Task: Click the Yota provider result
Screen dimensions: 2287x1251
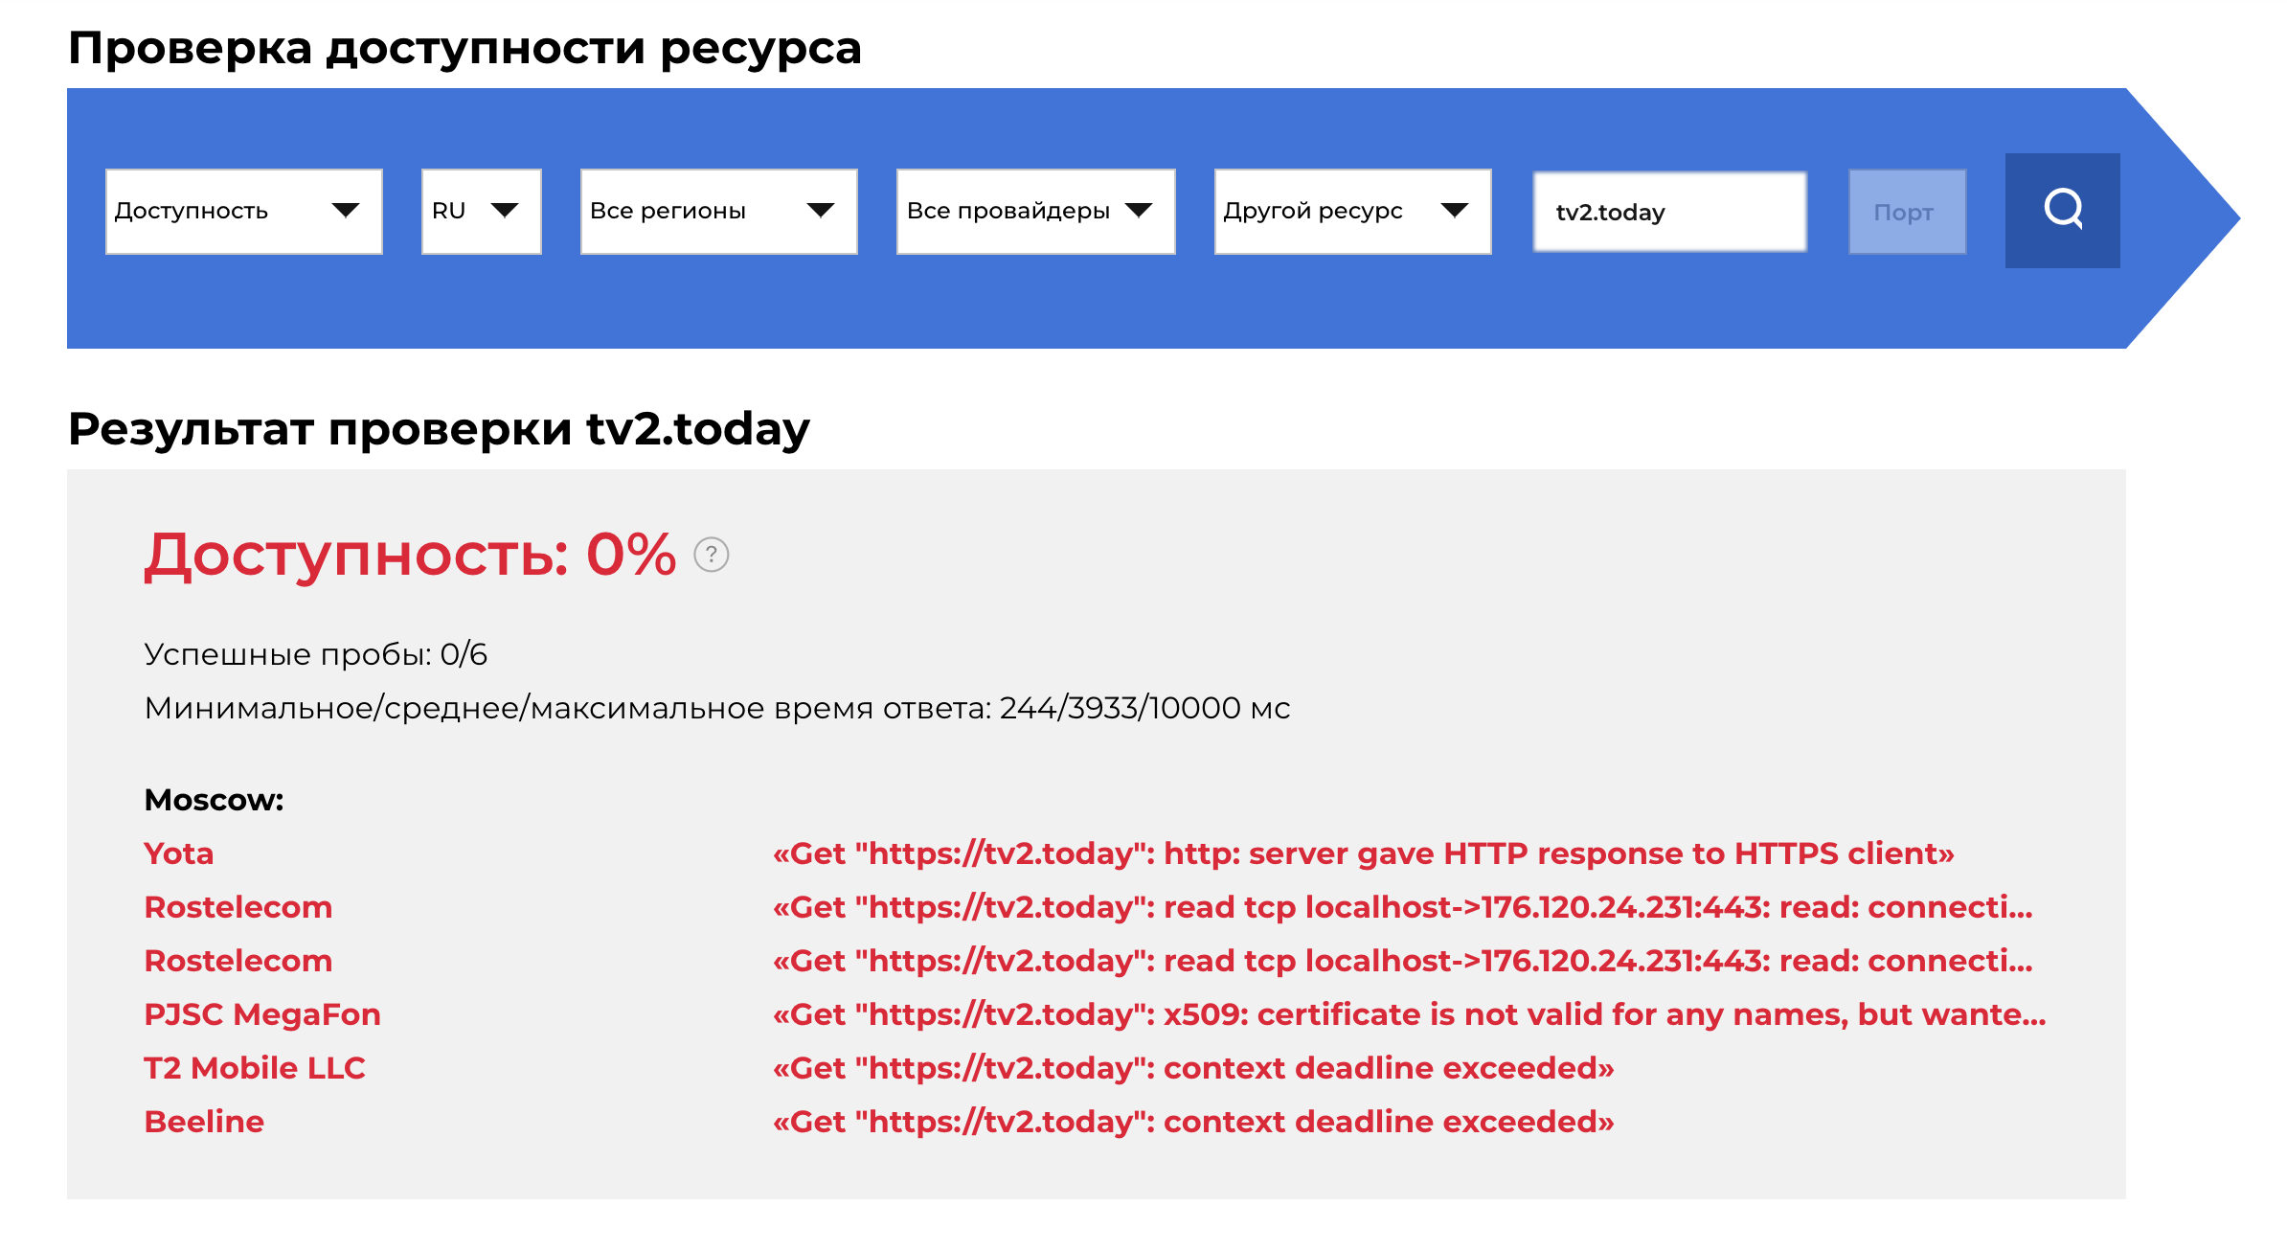Action: pos(179,853)
